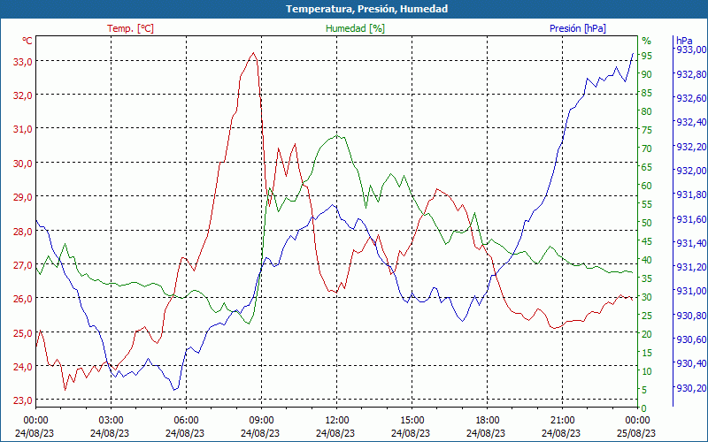Click the '32,0' temperature axis value
The width and height of the screenshot is (708, 442).
point(22,95)
